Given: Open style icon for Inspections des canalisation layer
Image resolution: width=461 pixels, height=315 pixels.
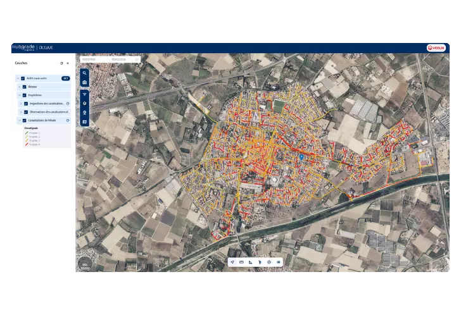Looking at the screenshot, I should (x=68, y=104).
